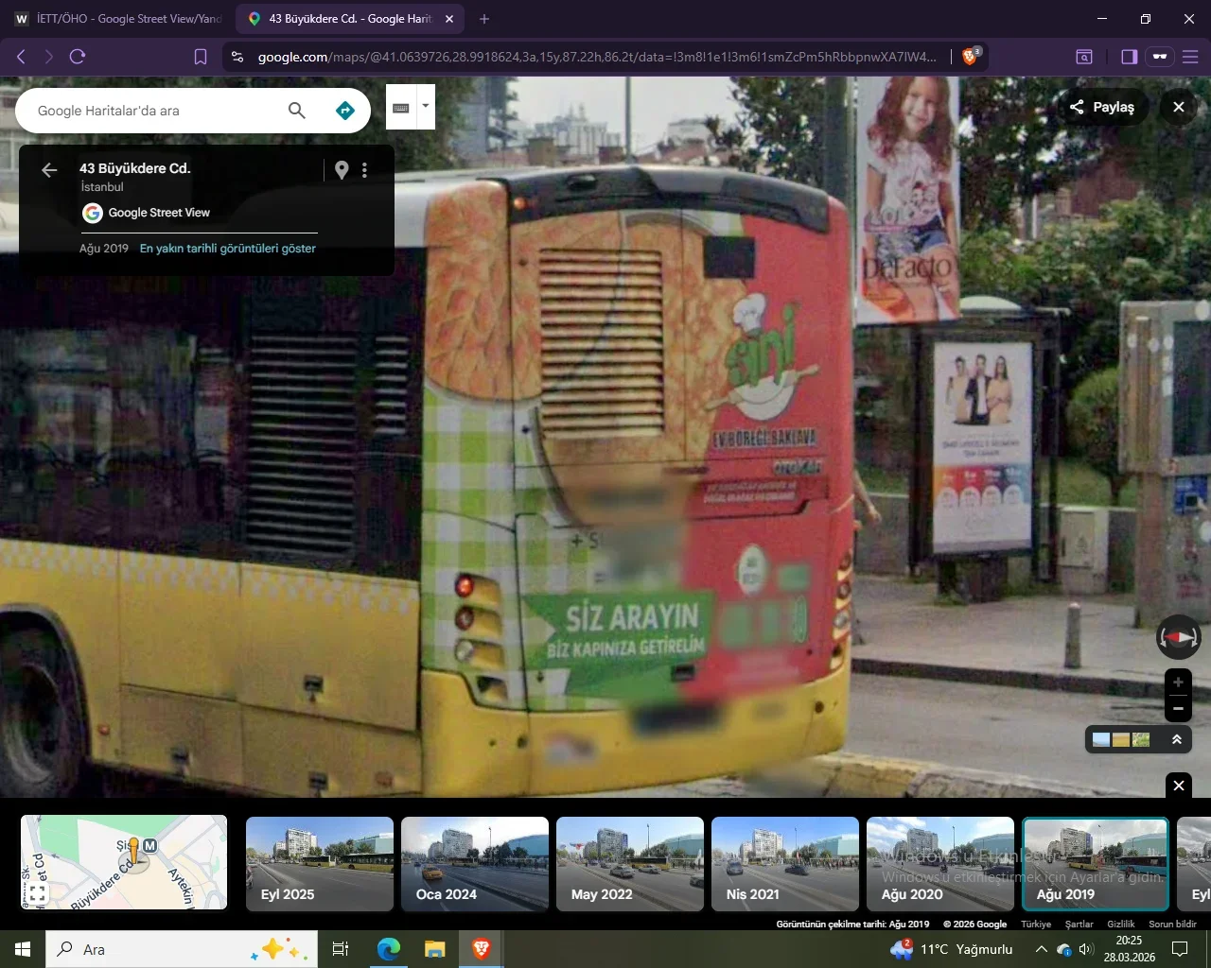Expand the keyboard input tools dropdown arrow

tap(426, 106)
